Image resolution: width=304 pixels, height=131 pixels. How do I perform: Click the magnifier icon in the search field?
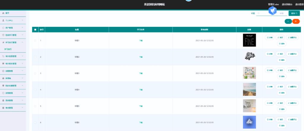[259, 13]
